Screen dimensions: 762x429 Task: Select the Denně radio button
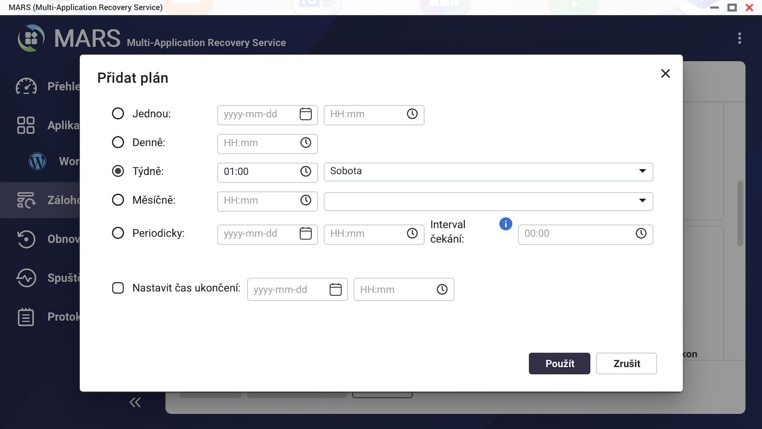coord(118,142)
